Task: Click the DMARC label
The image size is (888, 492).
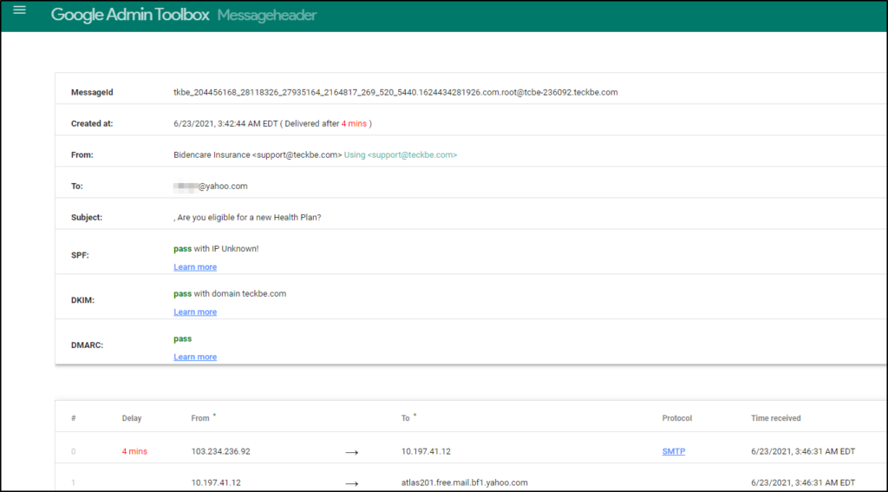Action: tap(87, 344)
